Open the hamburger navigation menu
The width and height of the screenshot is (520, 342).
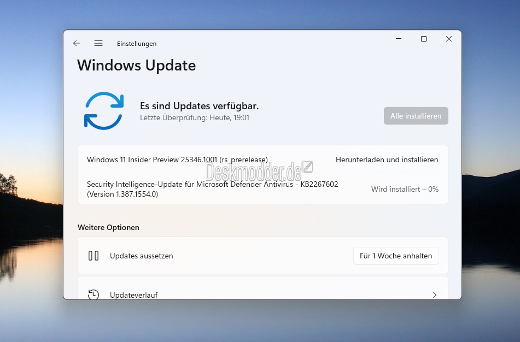click(x=98, y=43)
